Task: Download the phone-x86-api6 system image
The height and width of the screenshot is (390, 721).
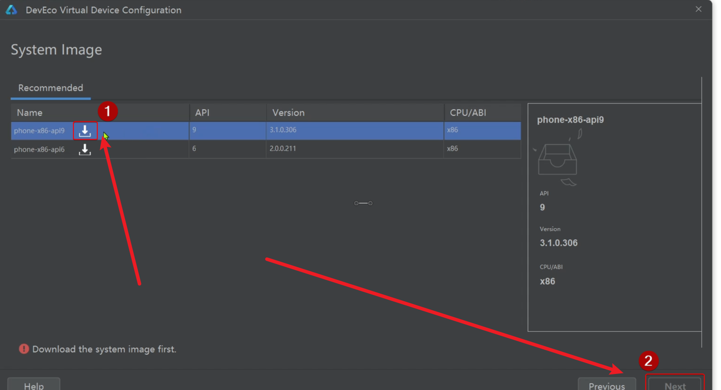Action: click(x=85, y=149)
